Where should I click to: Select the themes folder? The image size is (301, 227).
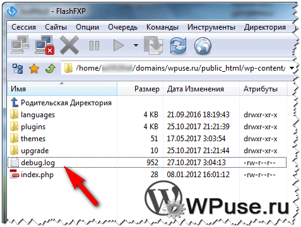(x=33, y=139)
